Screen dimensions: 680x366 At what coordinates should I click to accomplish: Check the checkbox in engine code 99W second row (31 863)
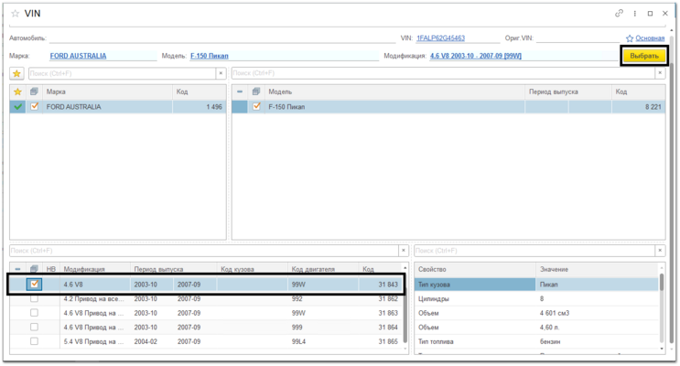pyautogui.click(x=34, y=313)
